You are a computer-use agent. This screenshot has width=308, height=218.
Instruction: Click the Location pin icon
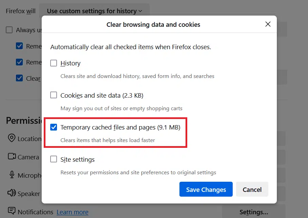[12, 138]
